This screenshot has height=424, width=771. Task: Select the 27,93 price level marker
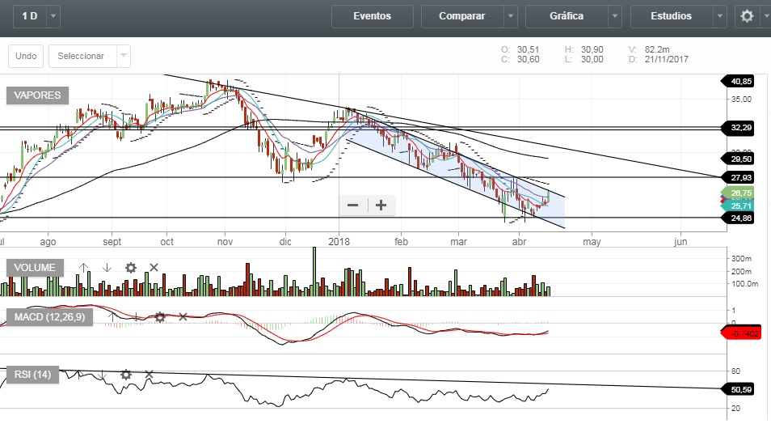[742, 177]
